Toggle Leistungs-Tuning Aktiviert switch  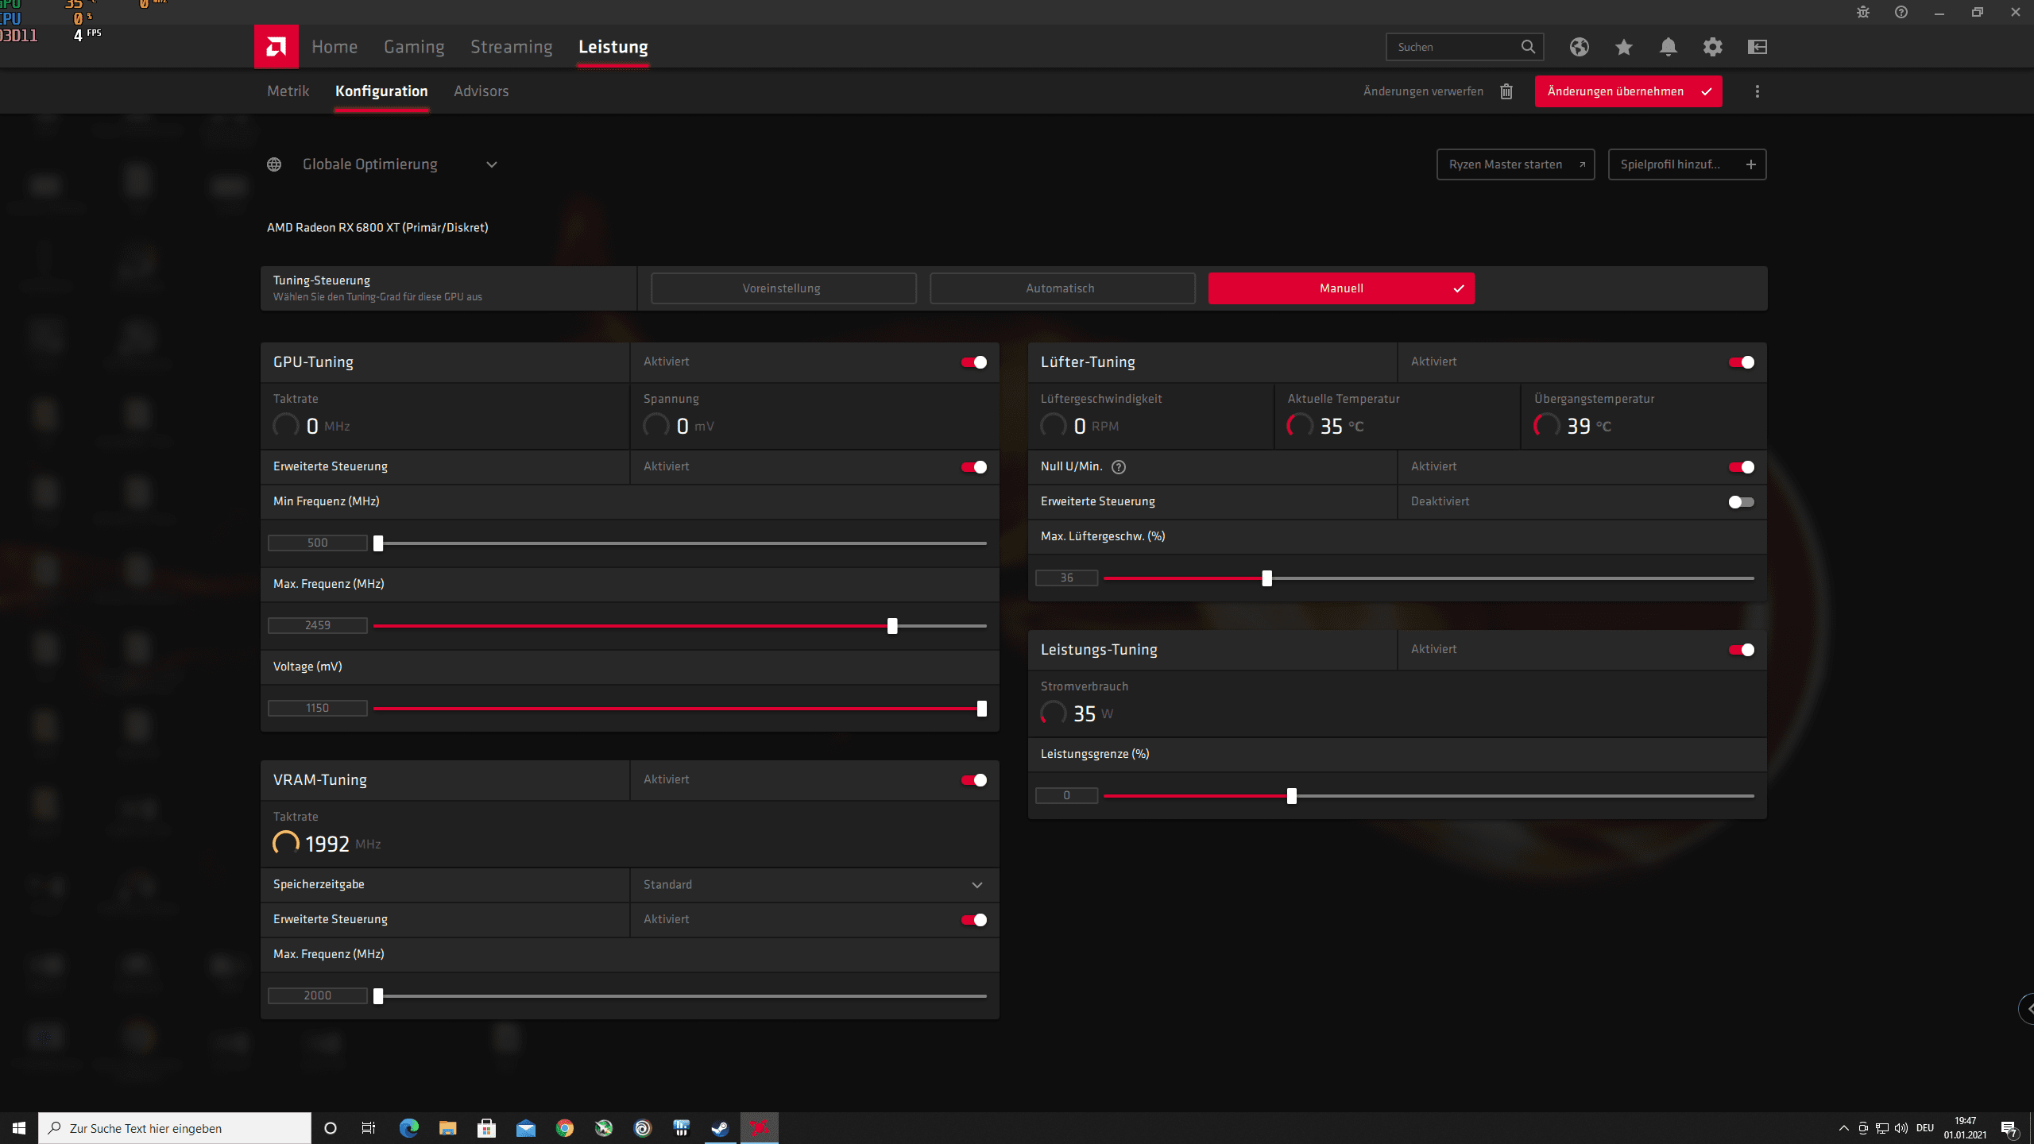point(1741,650)
